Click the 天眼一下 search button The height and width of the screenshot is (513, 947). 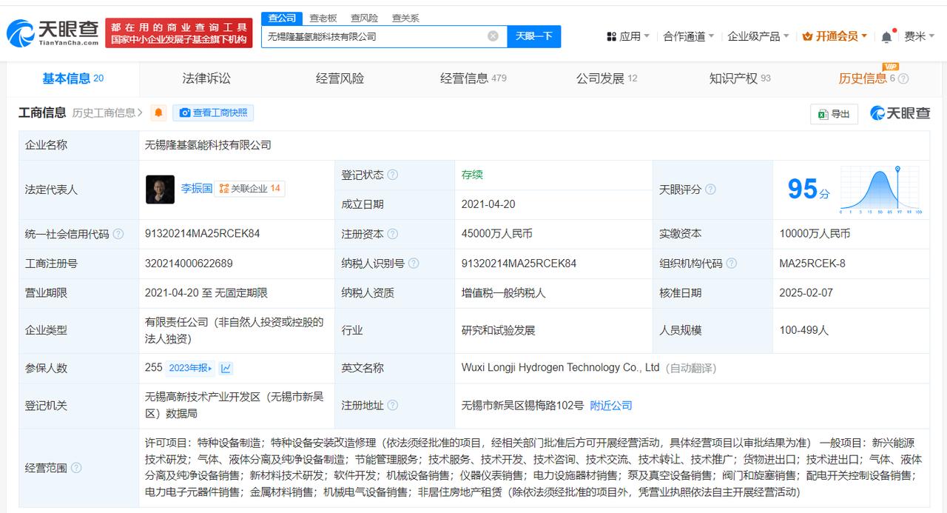pyautogui.click(x=533, y=36)
